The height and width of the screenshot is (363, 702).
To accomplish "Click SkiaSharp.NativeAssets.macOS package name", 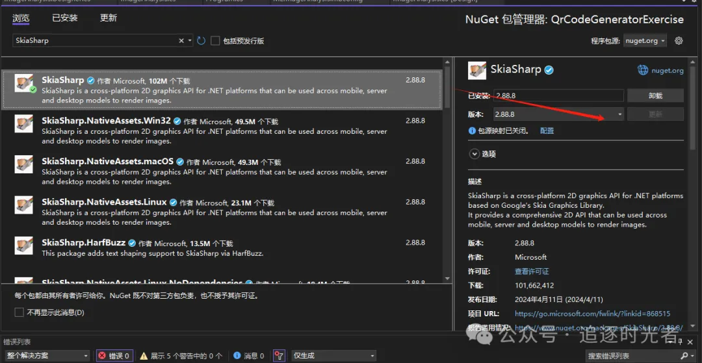I will 107,162.
